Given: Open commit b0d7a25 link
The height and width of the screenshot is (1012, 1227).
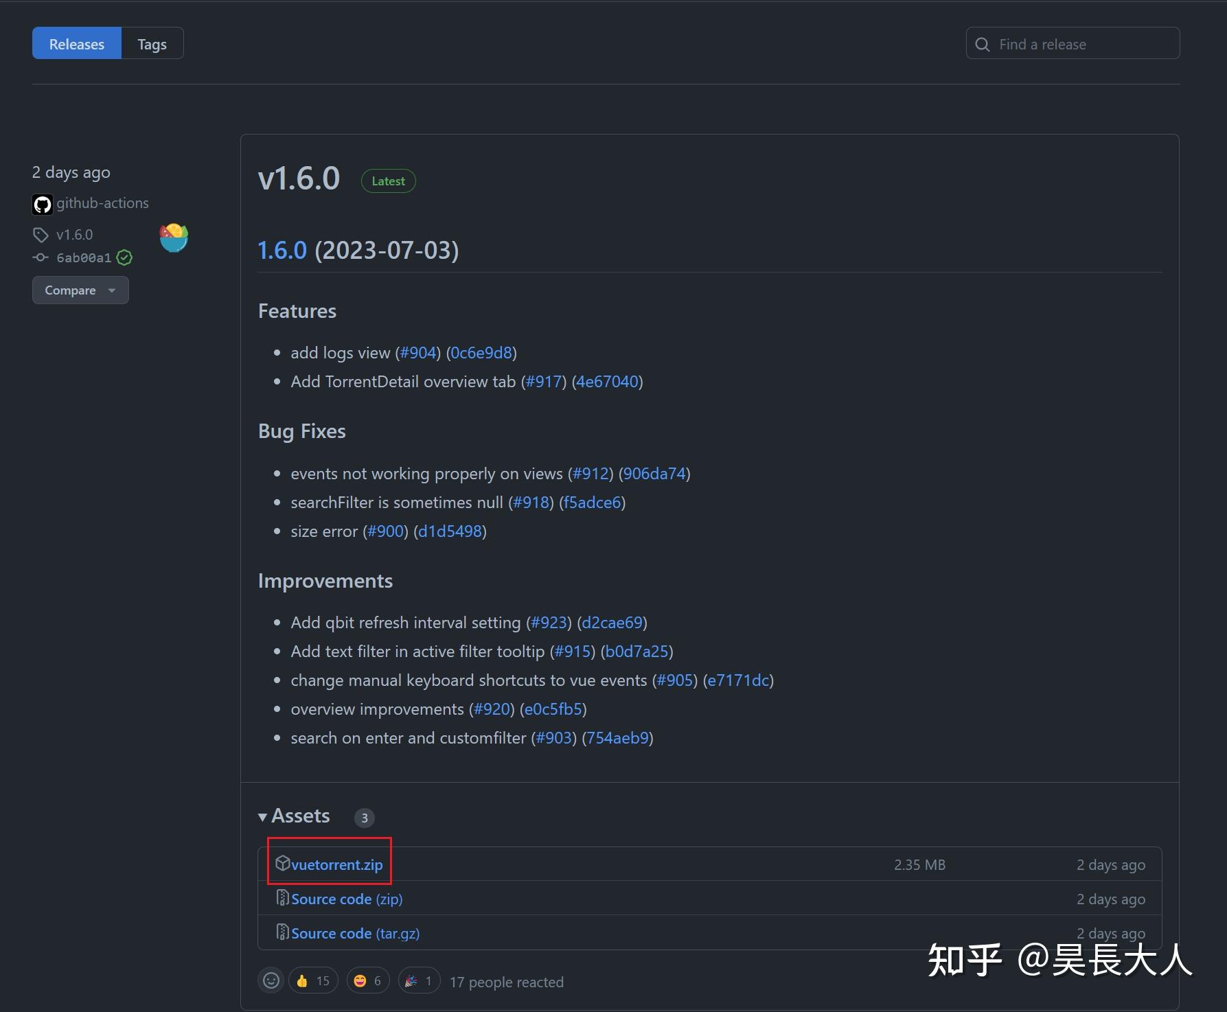Looking at the screenshot, I should coord(637,652).
